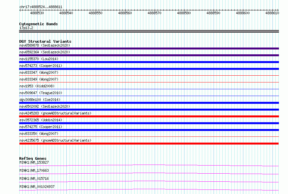Screen dimensions: 288x194
Task: Select ruler position 4888600
Action: pos(243,13)
